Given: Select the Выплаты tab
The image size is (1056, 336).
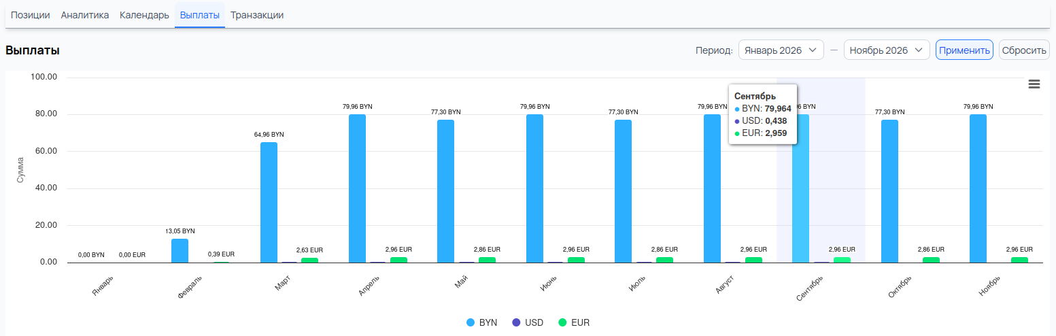Looking at the screenshot, I should [200, 15].
